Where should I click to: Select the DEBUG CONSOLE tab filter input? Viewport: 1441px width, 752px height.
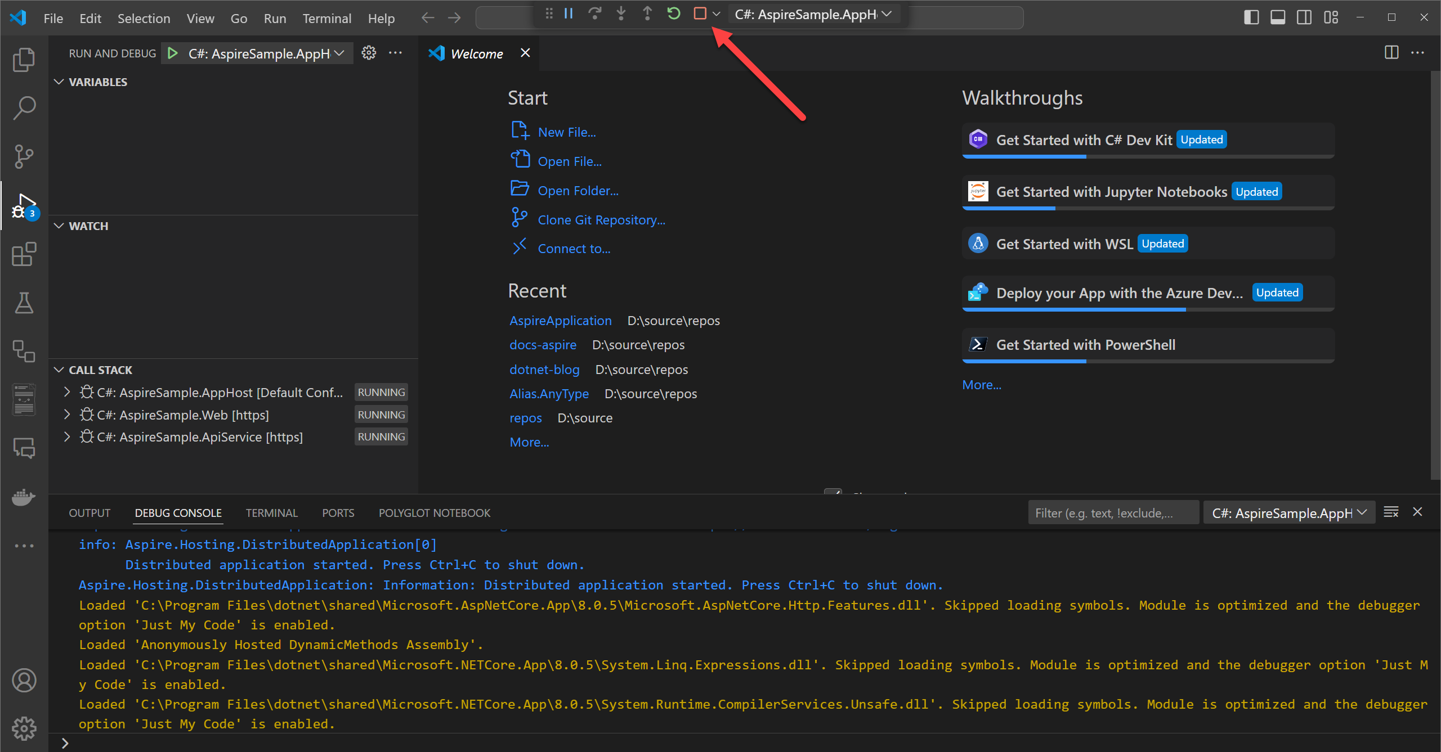(1113, 512)
